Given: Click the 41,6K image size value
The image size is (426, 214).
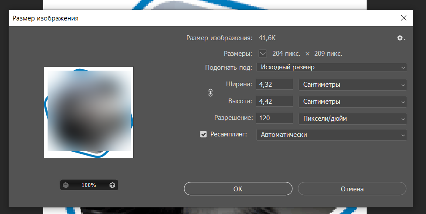Looking at the screenshot, I should pos(267,38).
